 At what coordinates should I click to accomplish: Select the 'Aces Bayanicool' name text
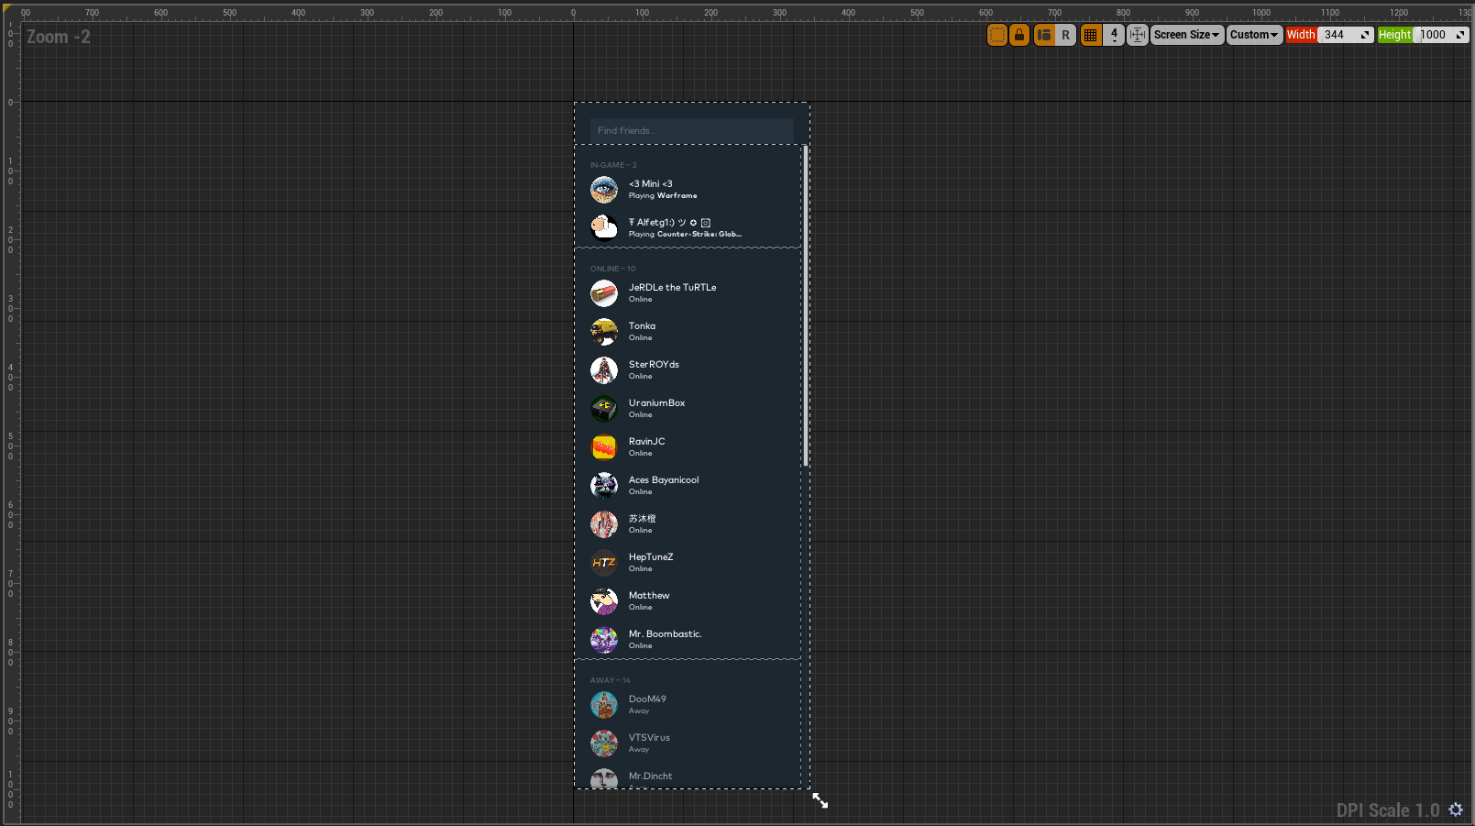click(664, 479)
